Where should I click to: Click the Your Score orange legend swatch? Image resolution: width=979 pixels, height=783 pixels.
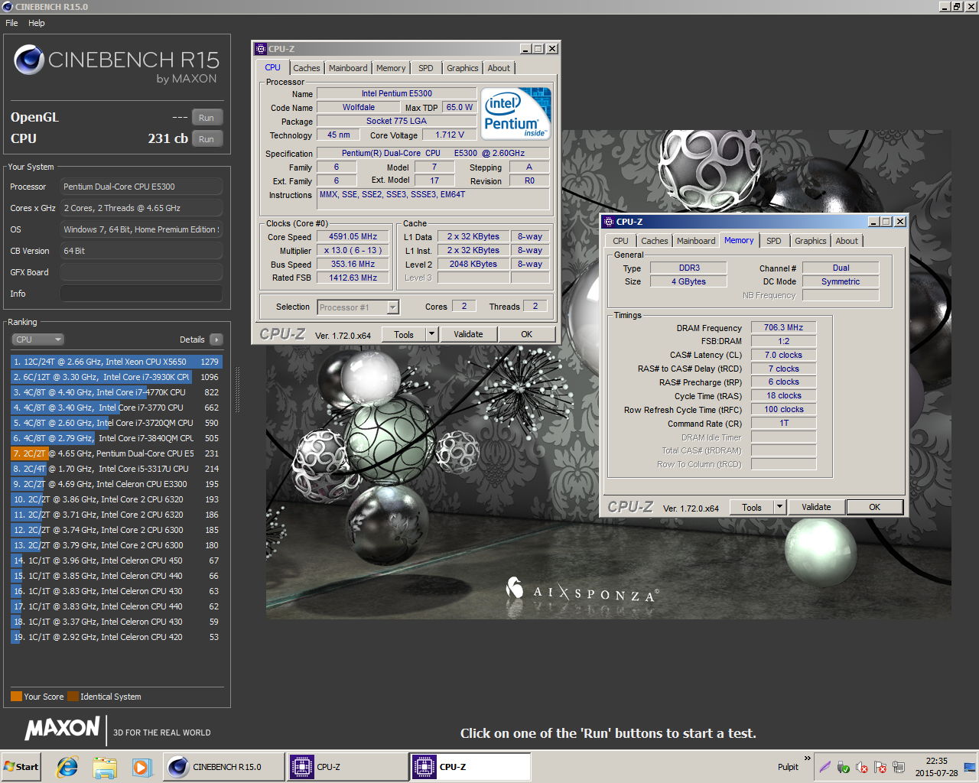pos(16,697)
